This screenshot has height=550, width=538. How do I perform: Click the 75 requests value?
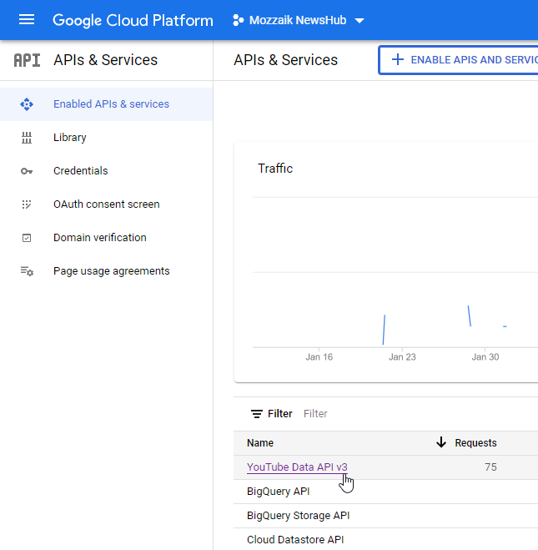pos(490,467)
